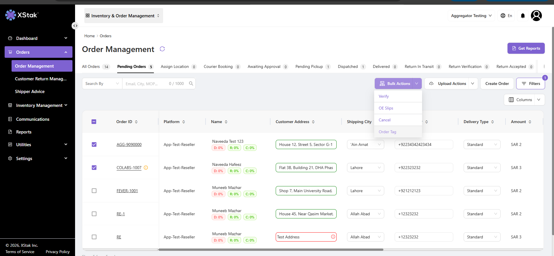Click the horizontal table scrollbar
Screen dimensions: 554x256
tap(271, 249)
